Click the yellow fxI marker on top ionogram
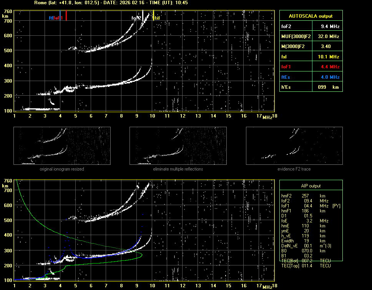 click(x=154, y=16)
